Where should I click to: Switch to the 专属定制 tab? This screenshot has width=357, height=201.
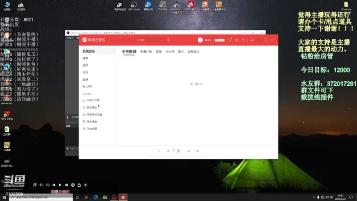pos(146,52)
